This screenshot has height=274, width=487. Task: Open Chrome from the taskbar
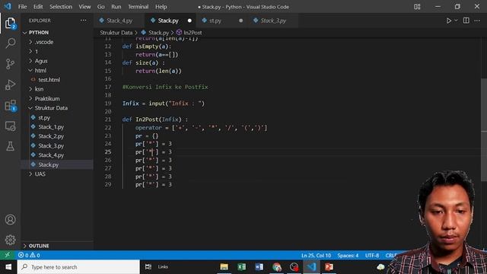click(277, 267)
